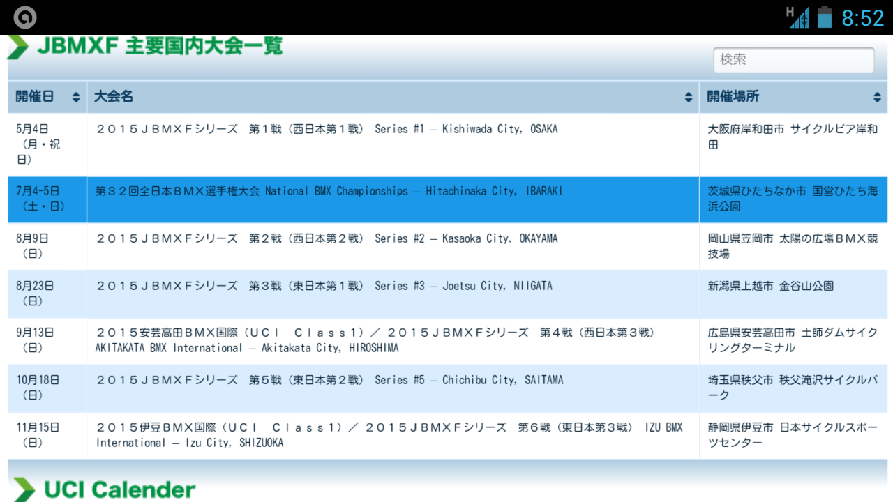Image resolution: width=893 pixels, height=502 pixels.
Task: Sort table by 開催場所 column arrows
Action: [877, 98]
